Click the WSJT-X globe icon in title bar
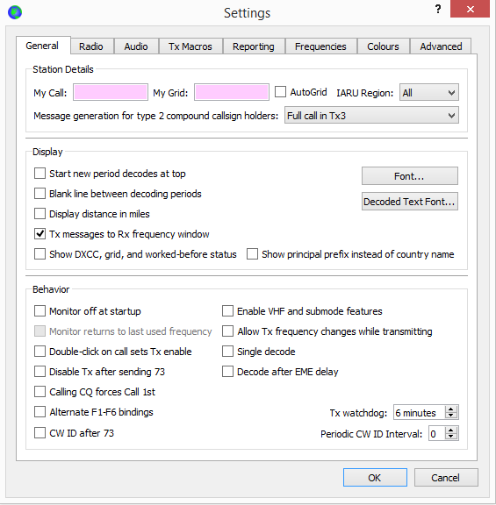Image resolution: width=496 pixels, height=505 pixels. [x=15, y=12]
